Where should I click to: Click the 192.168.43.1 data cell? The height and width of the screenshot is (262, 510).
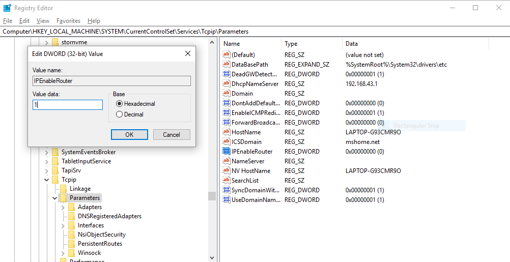coord(361,83)
